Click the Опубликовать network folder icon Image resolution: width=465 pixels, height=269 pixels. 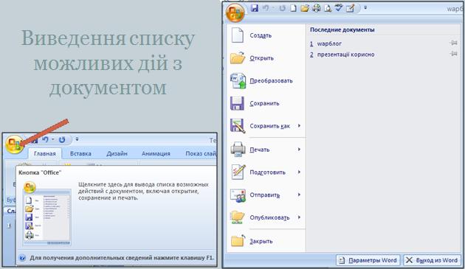[238, 217]
